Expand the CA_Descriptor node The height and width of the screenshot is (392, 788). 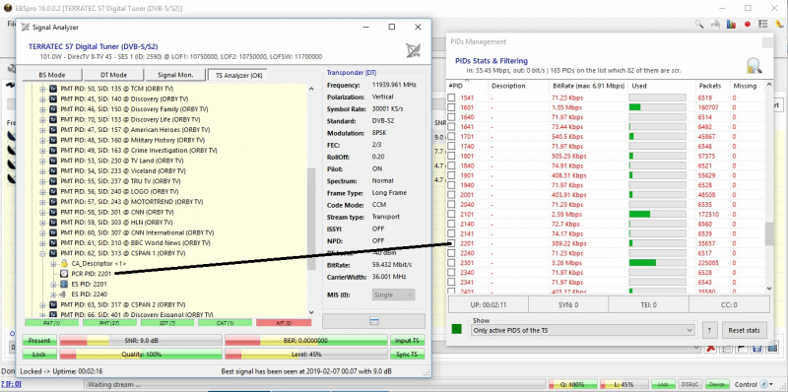click(53, 263)
